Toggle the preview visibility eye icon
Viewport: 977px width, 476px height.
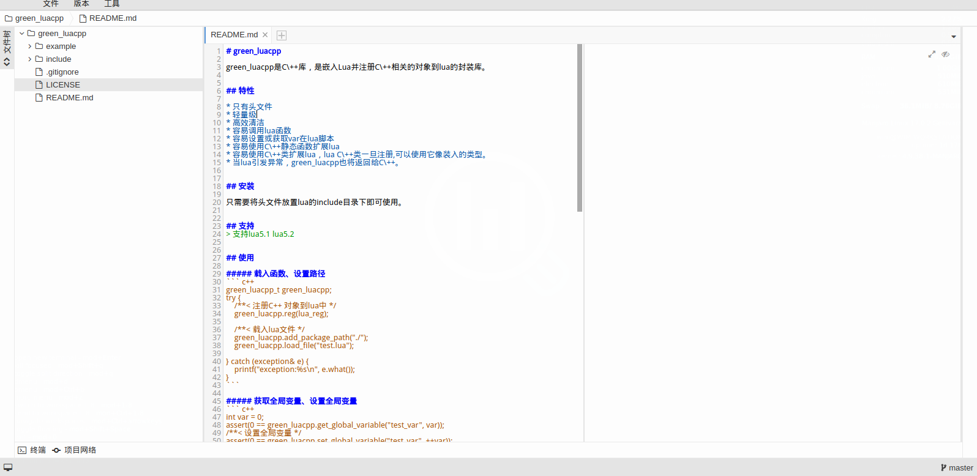(946, 54)
